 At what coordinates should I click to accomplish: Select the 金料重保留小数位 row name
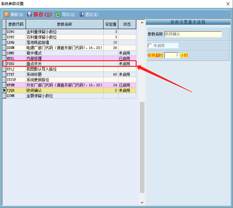click(x=65, y=32)
